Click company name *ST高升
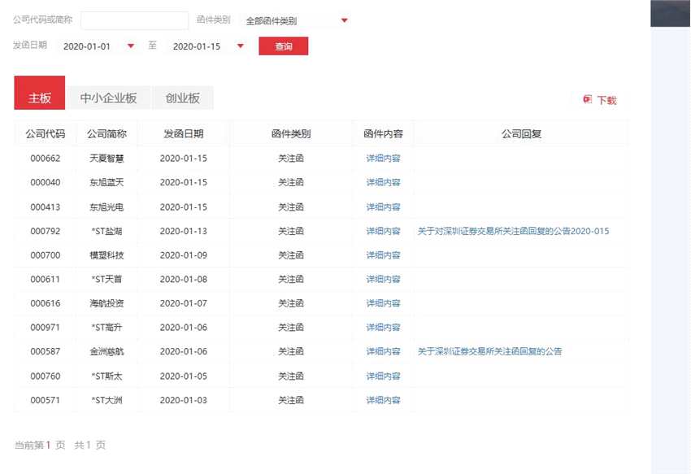 106,328
